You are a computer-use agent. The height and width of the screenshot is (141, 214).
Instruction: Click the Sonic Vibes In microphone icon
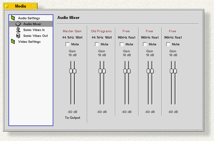[19, 30]
